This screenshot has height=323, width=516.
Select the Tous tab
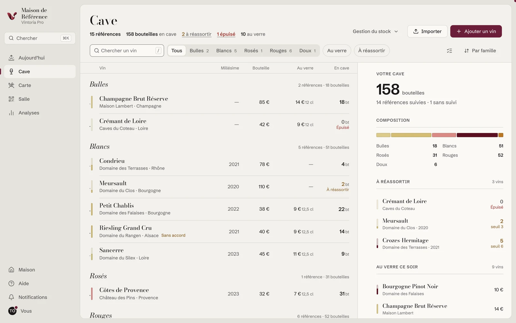pos(177,51)
